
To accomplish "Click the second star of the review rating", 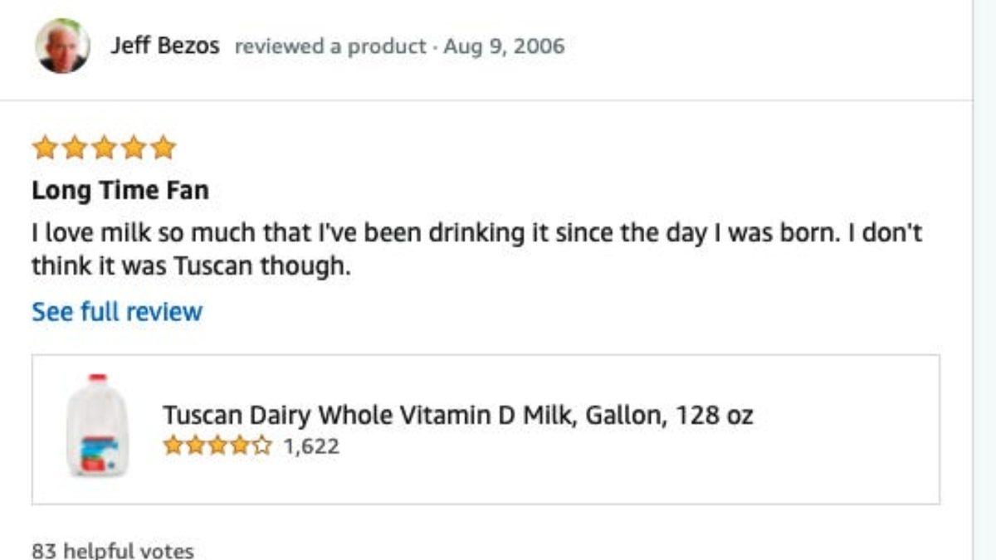I will coord(74,148).
